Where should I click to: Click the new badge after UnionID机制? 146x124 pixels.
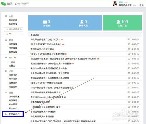coord(98,59)
